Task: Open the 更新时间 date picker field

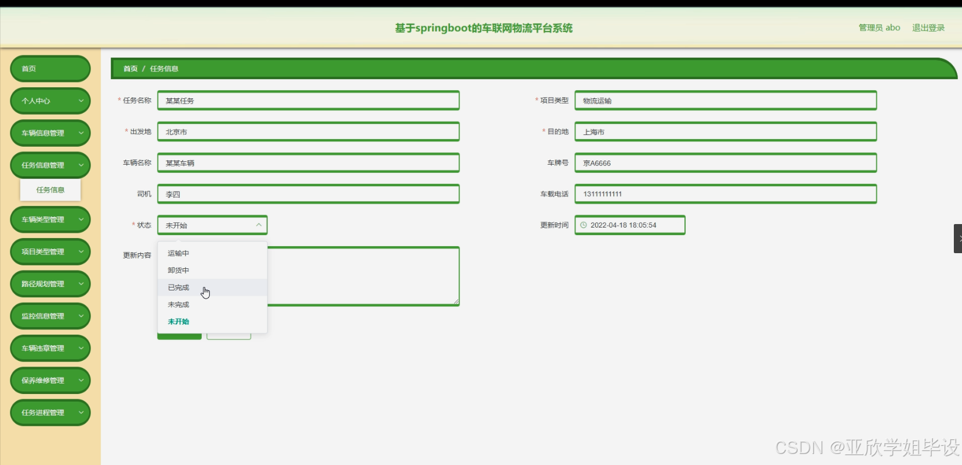Action: [x=630, y=225]
